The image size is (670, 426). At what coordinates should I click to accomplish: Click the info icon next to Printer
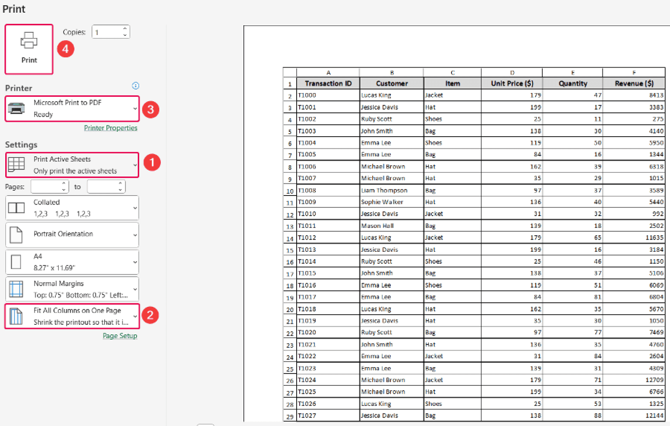136,86
